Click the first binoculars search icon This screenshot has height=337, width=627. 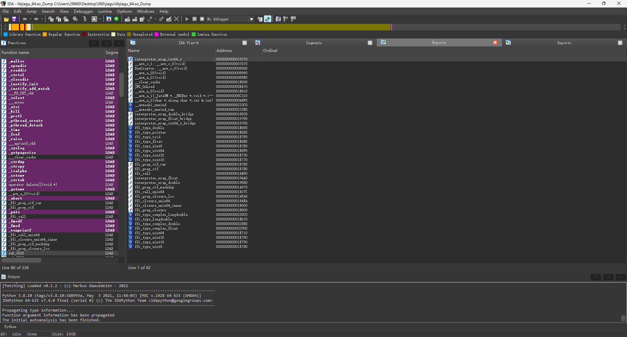[51, 19]
